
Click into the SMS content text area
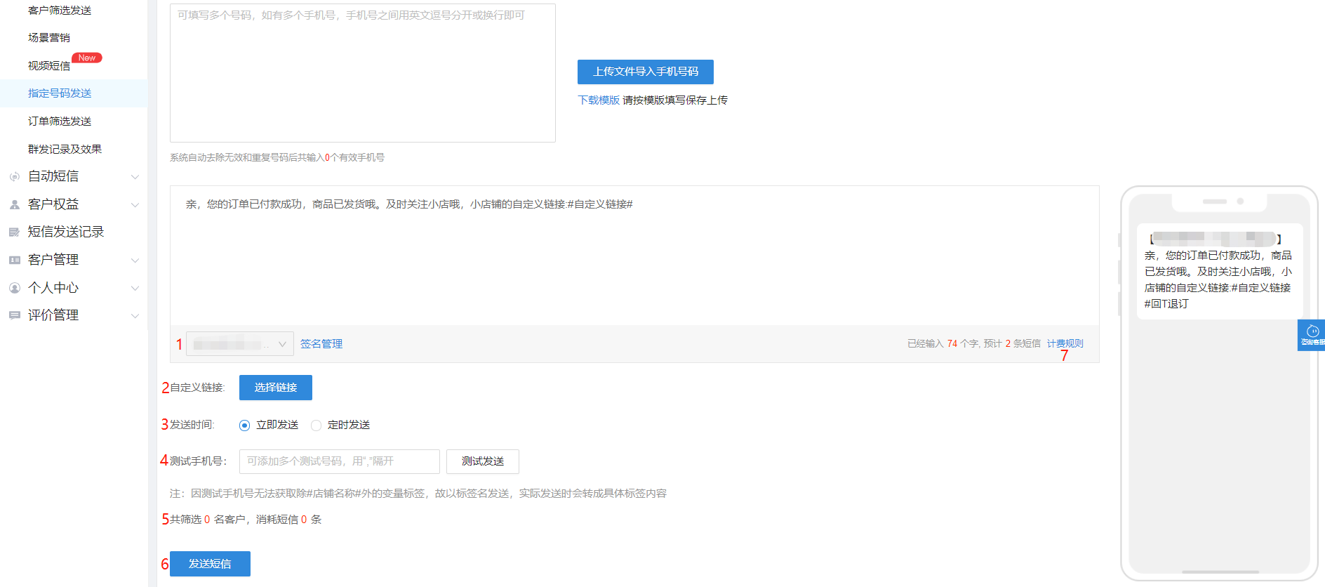[634, 256]
